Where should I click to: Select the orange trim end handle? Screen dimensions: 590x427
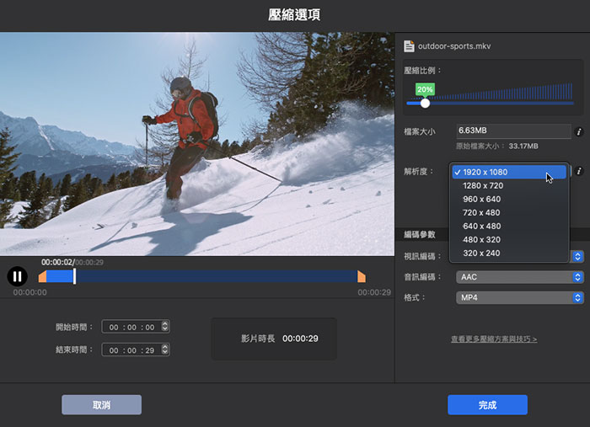pyautogui.click(x=362, y=276)
